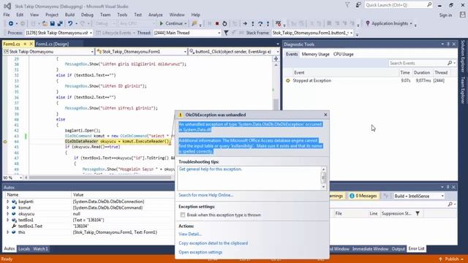Switch to the Watch 1 tab
This screenshot has height=263, width=468.
41,249
